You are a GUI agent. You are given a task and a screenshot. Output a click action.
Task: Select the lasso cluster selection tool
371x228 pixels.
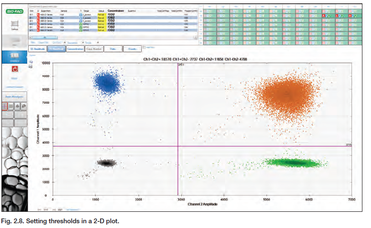(x=23, y=107)
